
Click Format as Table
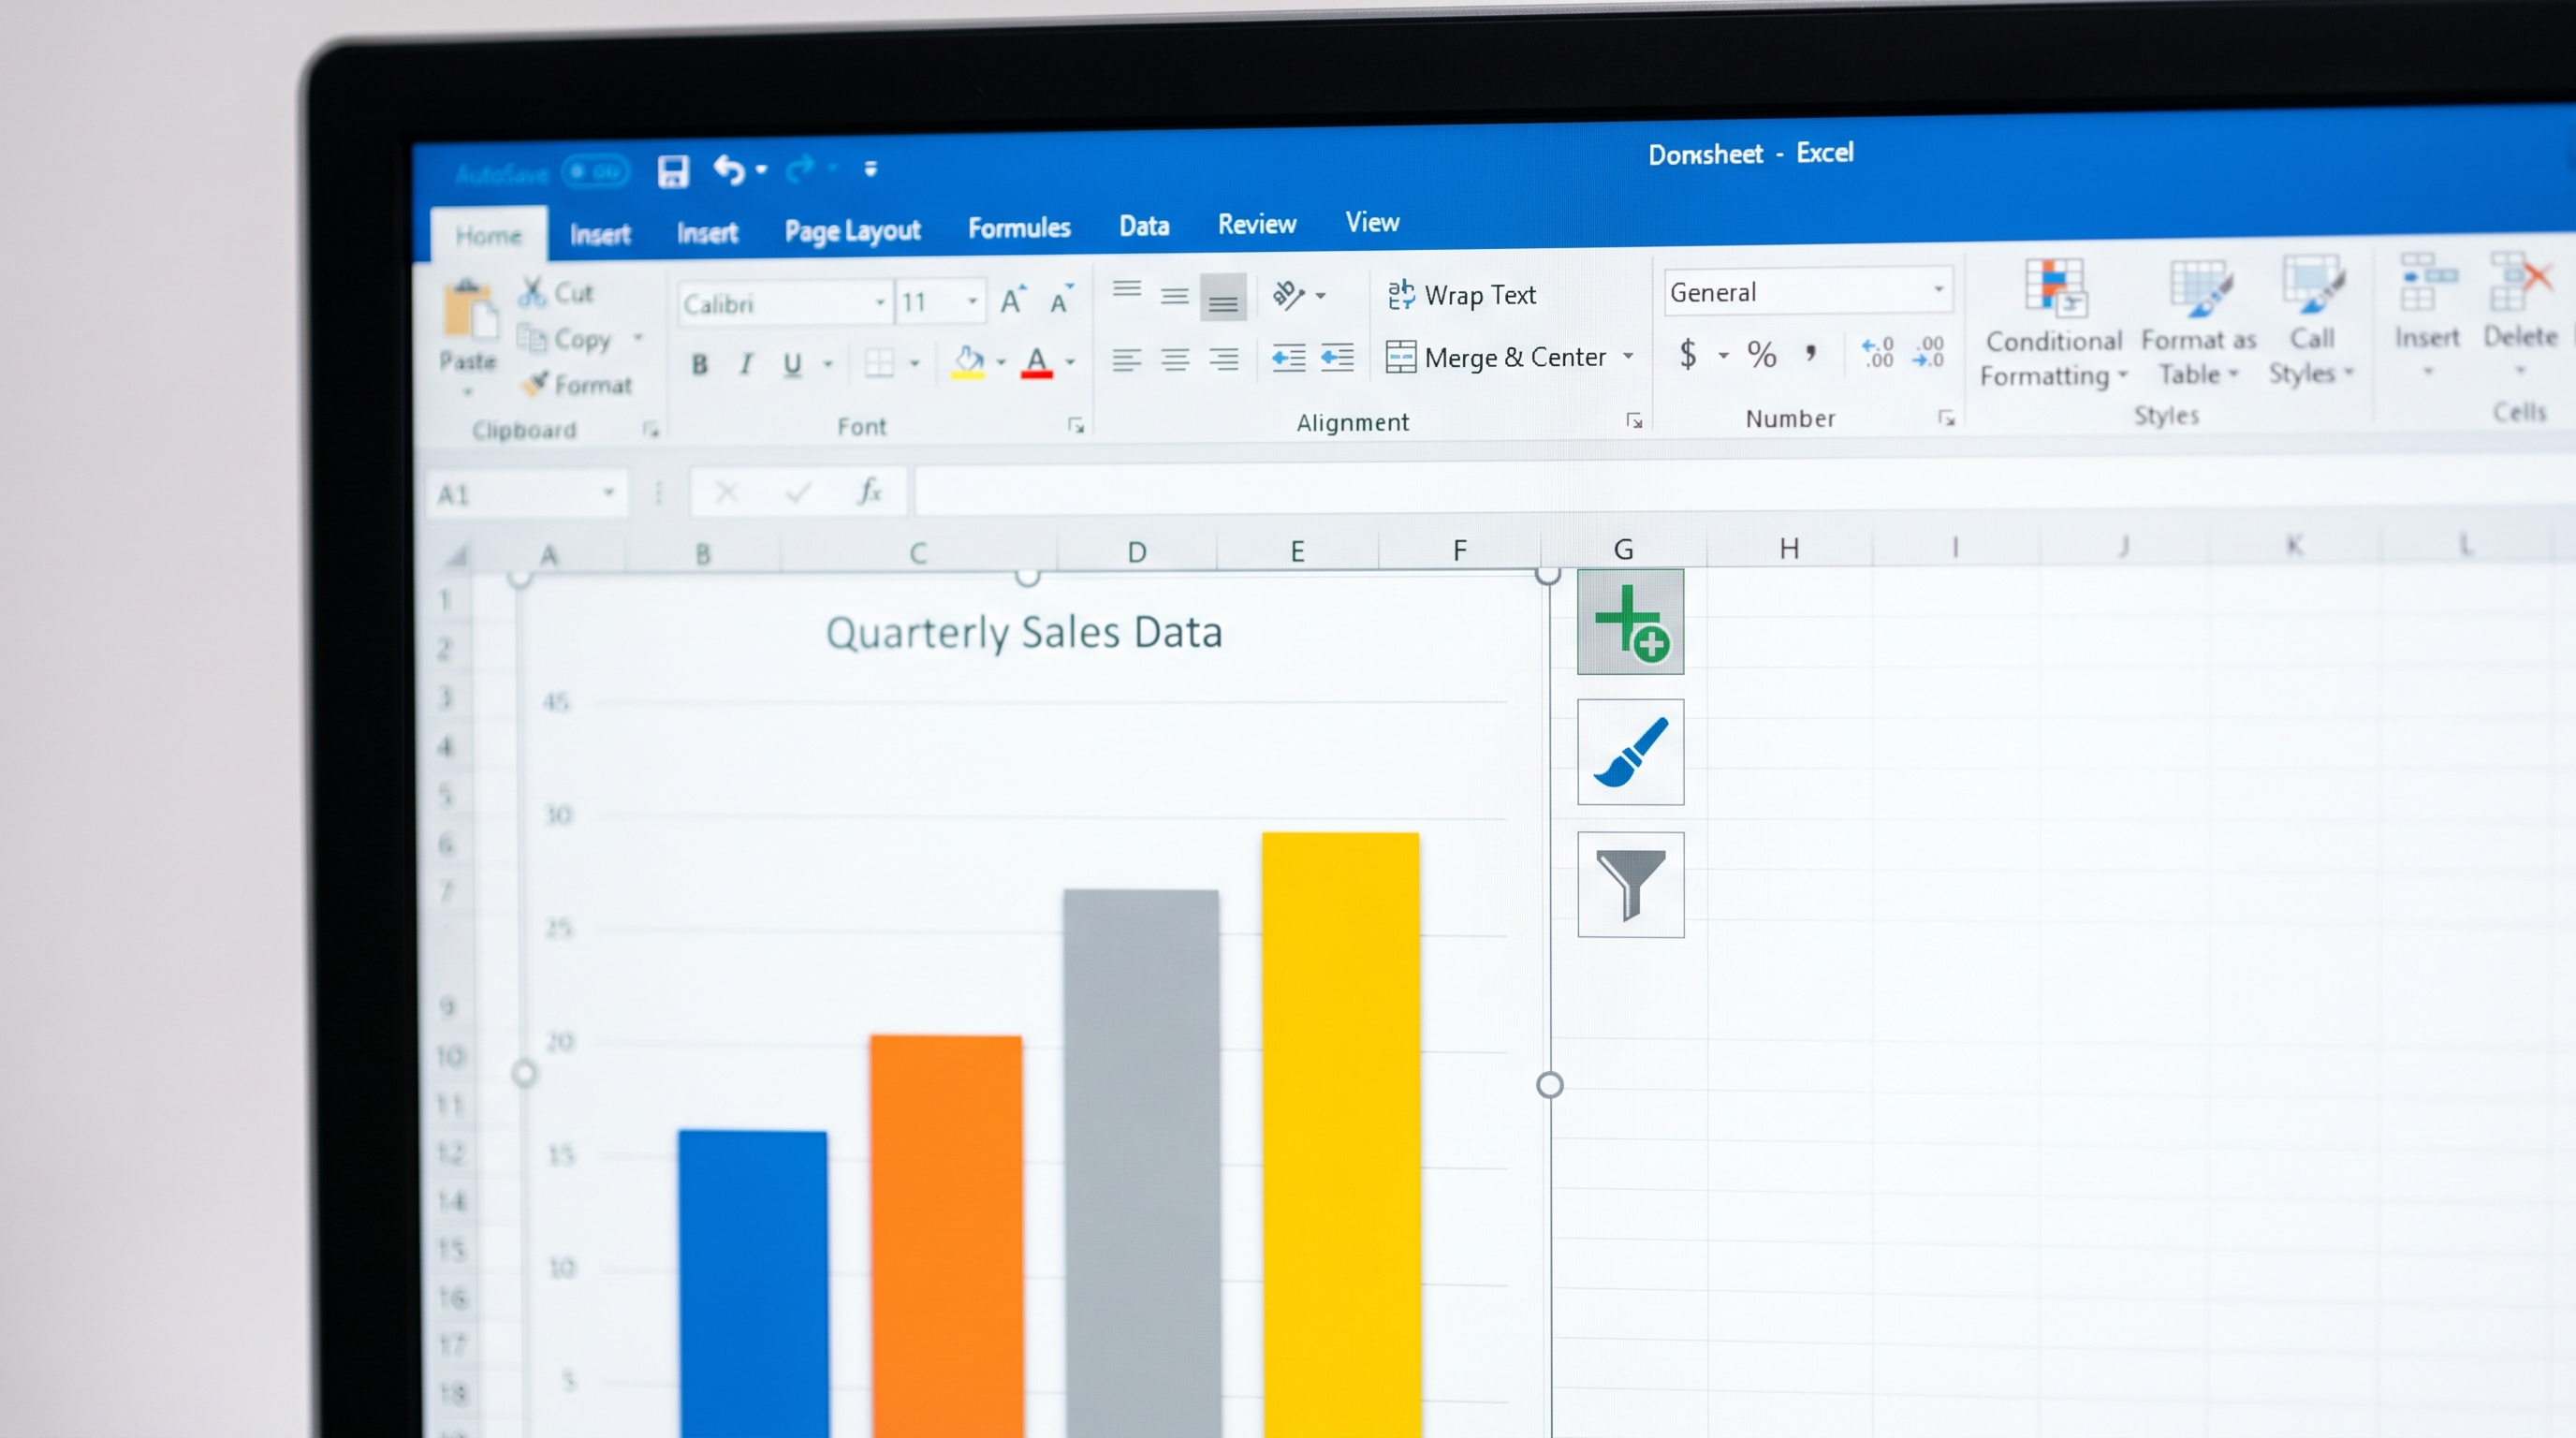(x=2198, y=323)
